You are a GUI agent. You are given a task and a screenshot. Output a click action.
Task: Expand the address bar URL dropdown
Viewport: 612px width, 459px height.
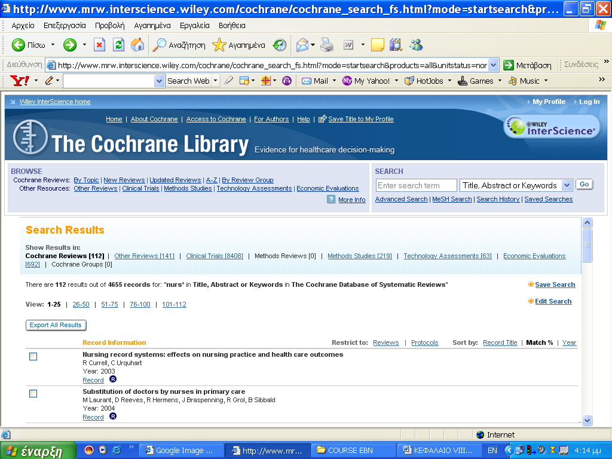pos(494,65)
